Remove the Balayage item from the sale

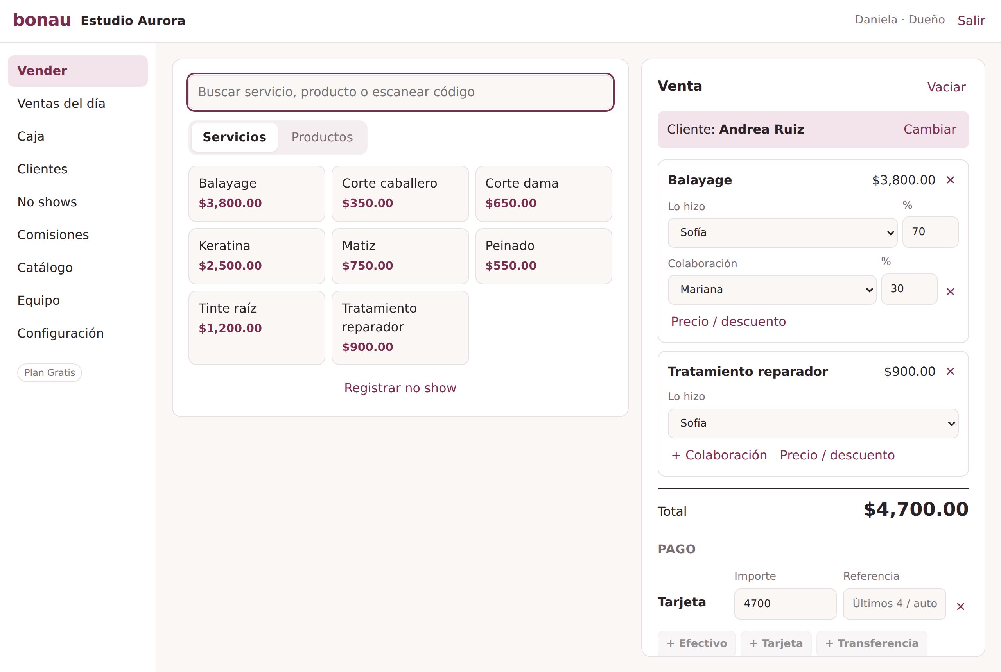pyautogui.click(x=950, y=180)
